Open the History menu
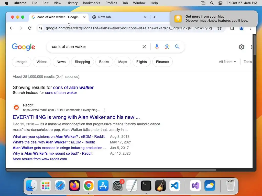262x196 pixels. point(72,3)
